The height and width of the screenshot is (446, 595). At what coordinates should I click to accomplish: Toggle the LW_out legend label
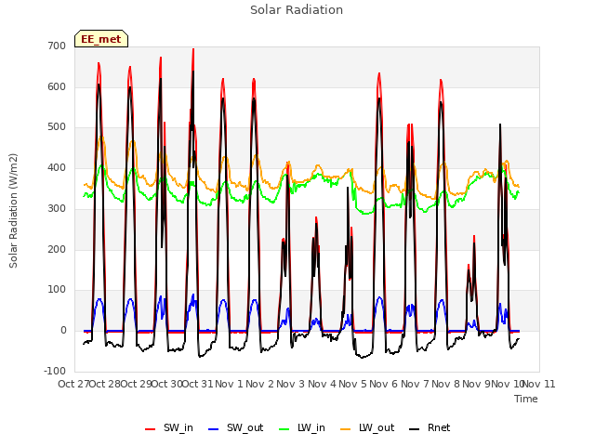coord(377,428)
